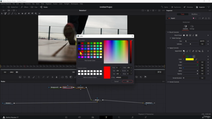Switch to the Deliver page icon
Image resolution: width=212 pixels, height=119 pixels.
point(146,117)
